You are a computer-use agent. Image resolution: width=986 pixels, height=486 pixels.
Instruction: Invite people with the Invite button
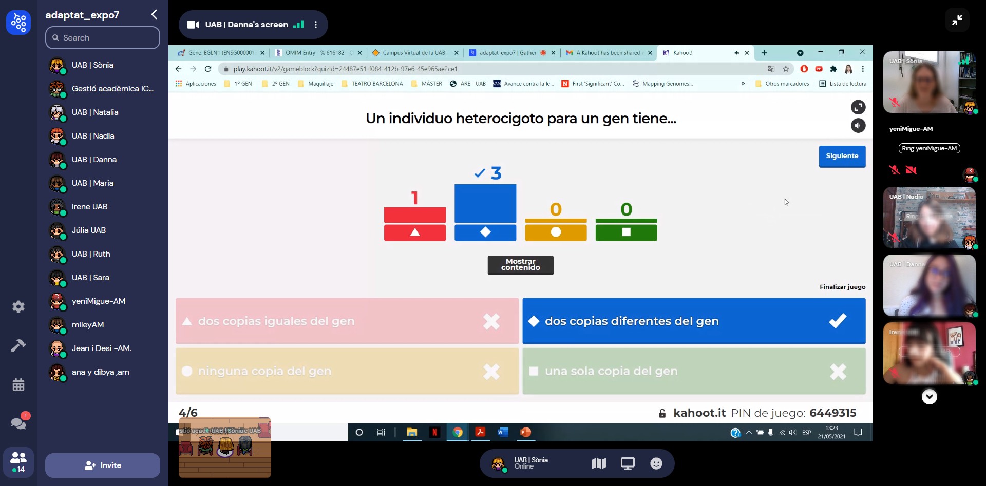(103, 465)
